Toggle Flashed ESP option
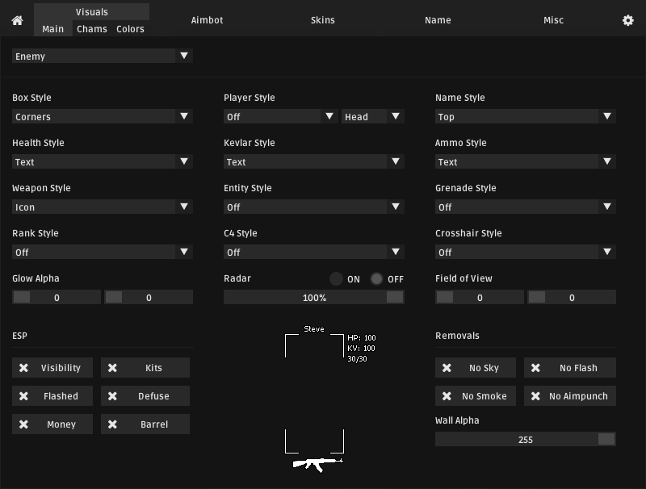The height and width of the screenshot is (489, 646). click(52, 396)
